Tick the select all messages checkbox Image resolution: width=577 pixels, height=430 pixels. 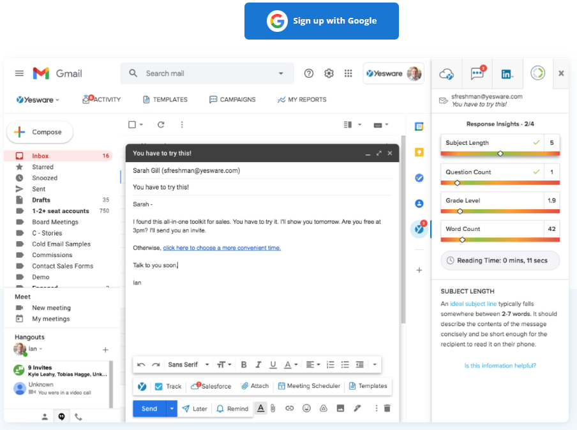[132, 124]
